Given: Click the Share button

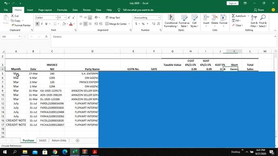Looking at the screenshot, I should tap(259, 10).
